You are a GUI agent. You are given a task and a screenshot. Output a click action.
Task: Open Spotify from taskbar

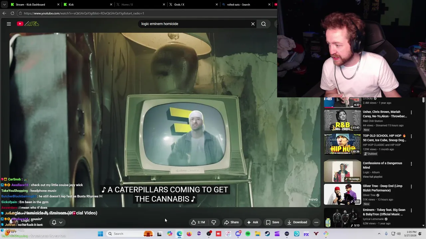248,234
